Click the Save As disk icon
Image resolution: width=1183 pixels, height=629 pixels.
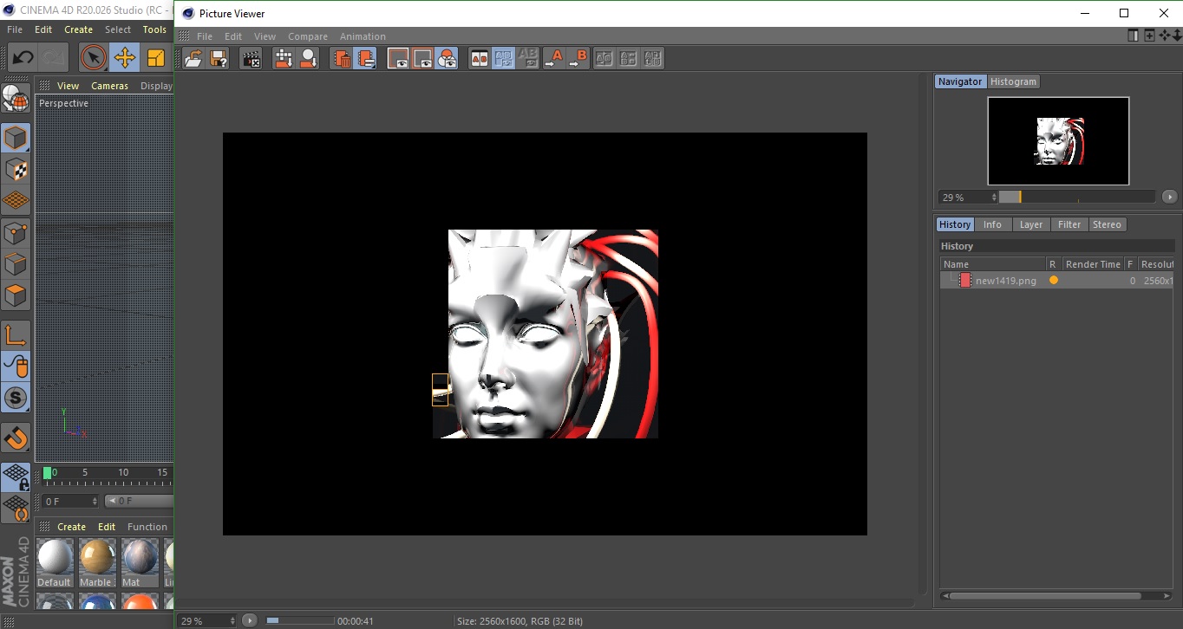pos(219,59)
